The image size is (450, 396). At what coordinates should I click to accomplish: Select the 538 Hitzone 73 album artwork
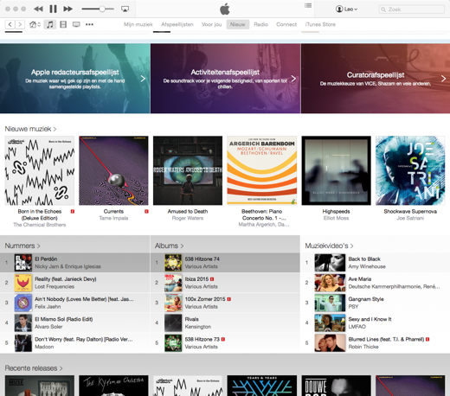click(173, 343)
